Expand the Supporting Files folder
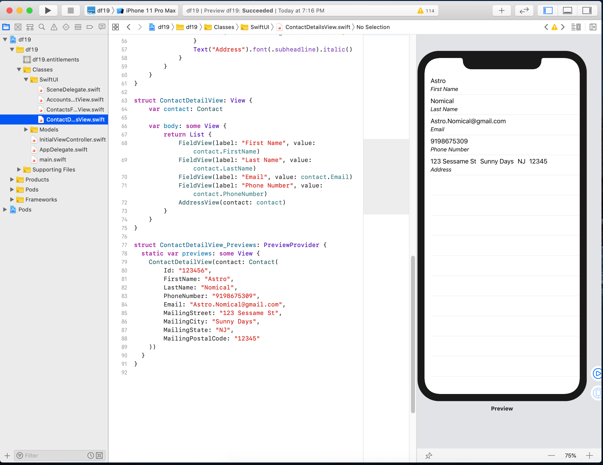 pyautogui.click(x=19, y=169)
